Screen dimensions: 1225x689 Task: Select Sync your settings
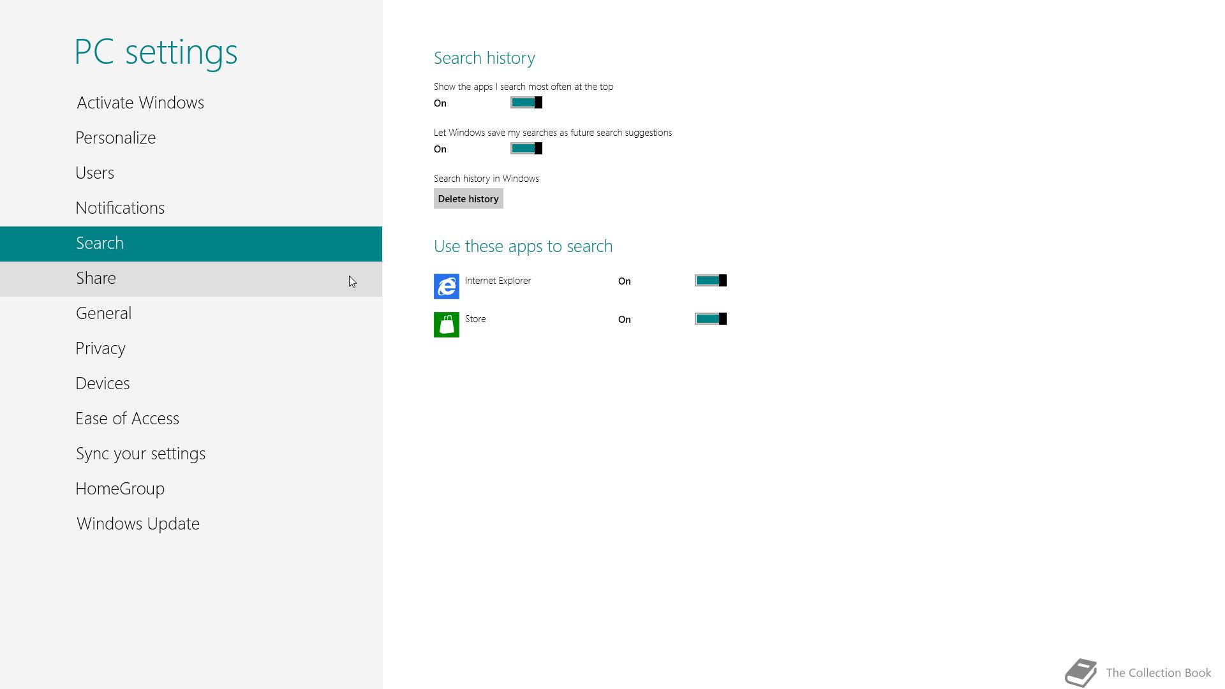coord(141,454)
